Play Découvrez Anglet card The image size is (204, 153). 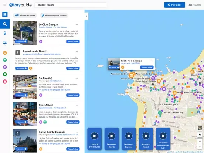[x=146, y=139]
